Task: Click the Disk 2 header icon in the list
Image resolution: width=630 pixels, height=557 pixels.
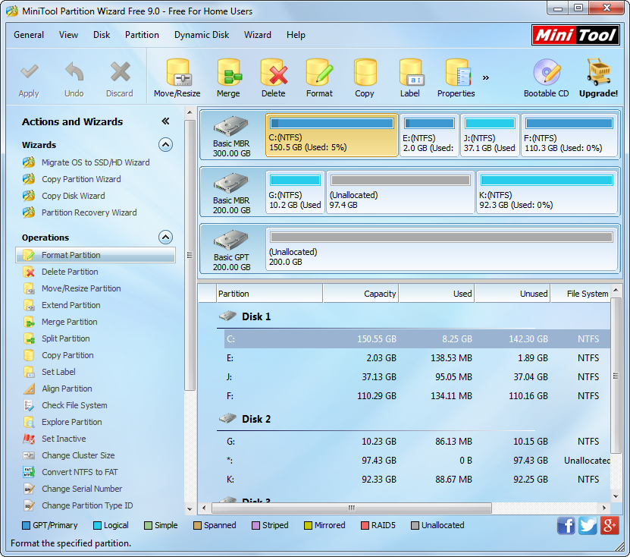Action: (x=227, y=419)
